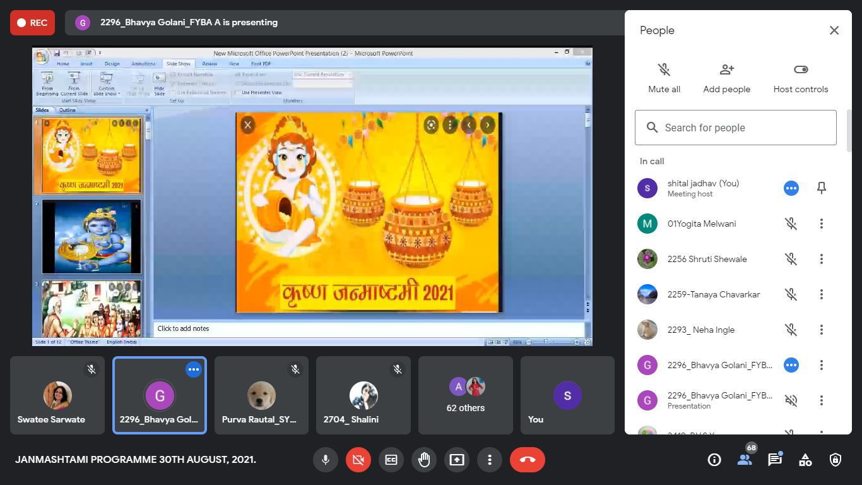The width and height of the screenshot is (862, 485).
Task: Turn on closed captions
Action: tap(391, 460)
